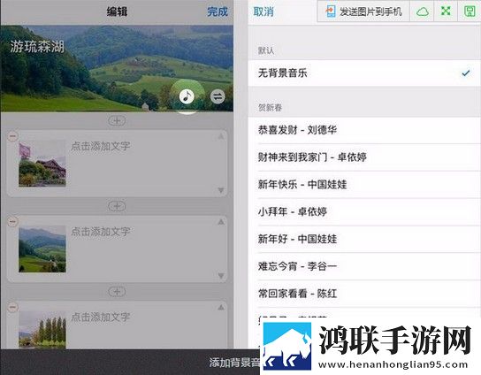The width and height of the screenshot is (481, 375).
Task: Tap Cancel (取消) in music list header
Action: click(263, 11)
